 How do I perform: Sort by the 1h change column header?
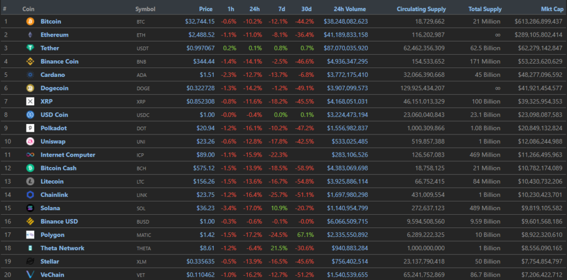231,9
